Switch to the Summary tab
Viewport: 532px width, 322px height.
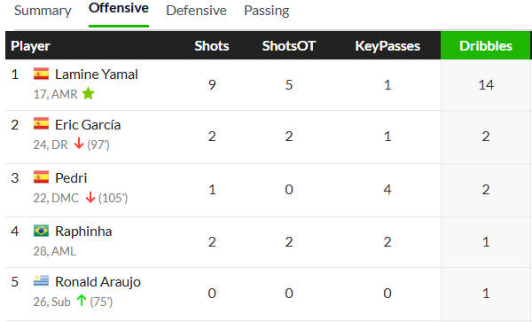click(x=43, y=11)
